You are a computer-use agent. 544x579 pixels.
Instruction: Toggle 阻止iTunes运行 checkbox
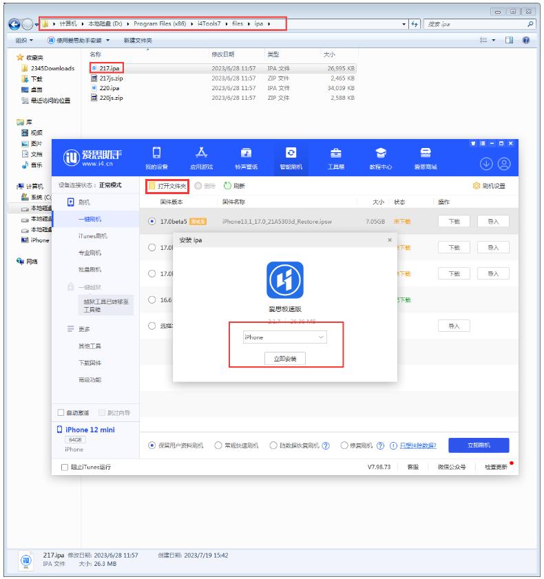[64, 467]
